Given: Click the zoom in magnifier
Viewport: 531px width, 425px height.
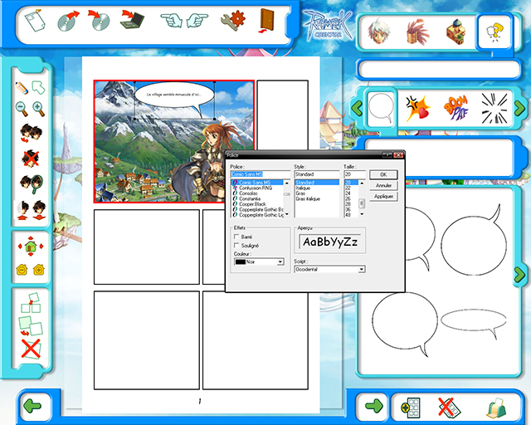Looking at the screenshot, I should [39, 109].
